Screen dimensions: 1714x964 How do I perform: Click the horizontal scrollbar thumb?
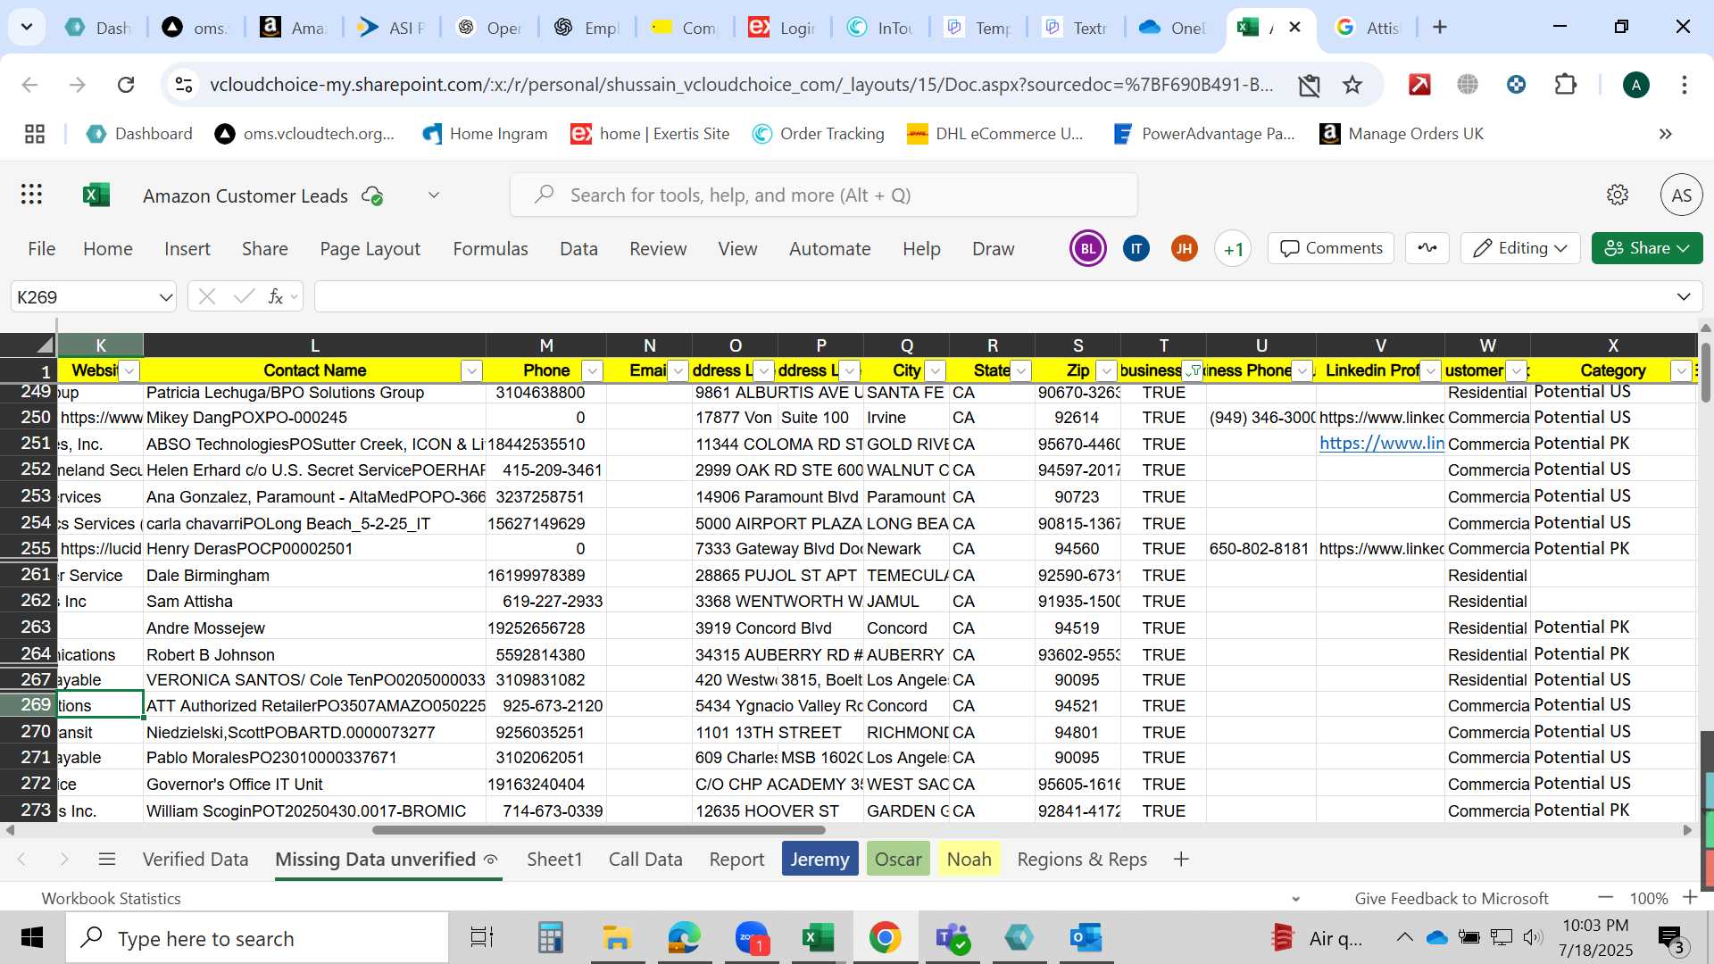coord(598,830)
